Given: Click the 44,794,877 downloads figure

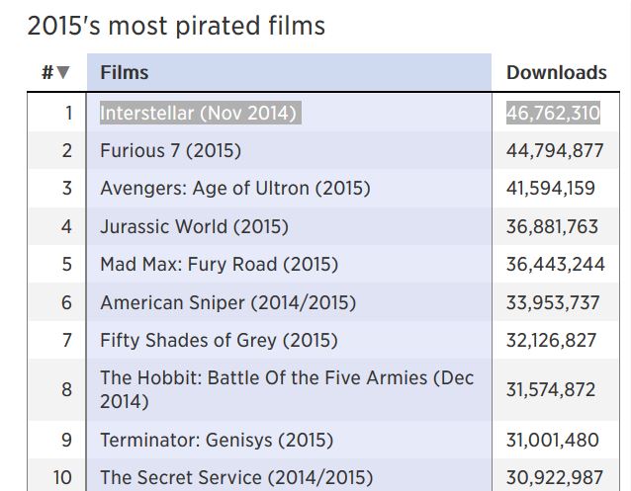Looking at the screenshot, I should point(555,151).
